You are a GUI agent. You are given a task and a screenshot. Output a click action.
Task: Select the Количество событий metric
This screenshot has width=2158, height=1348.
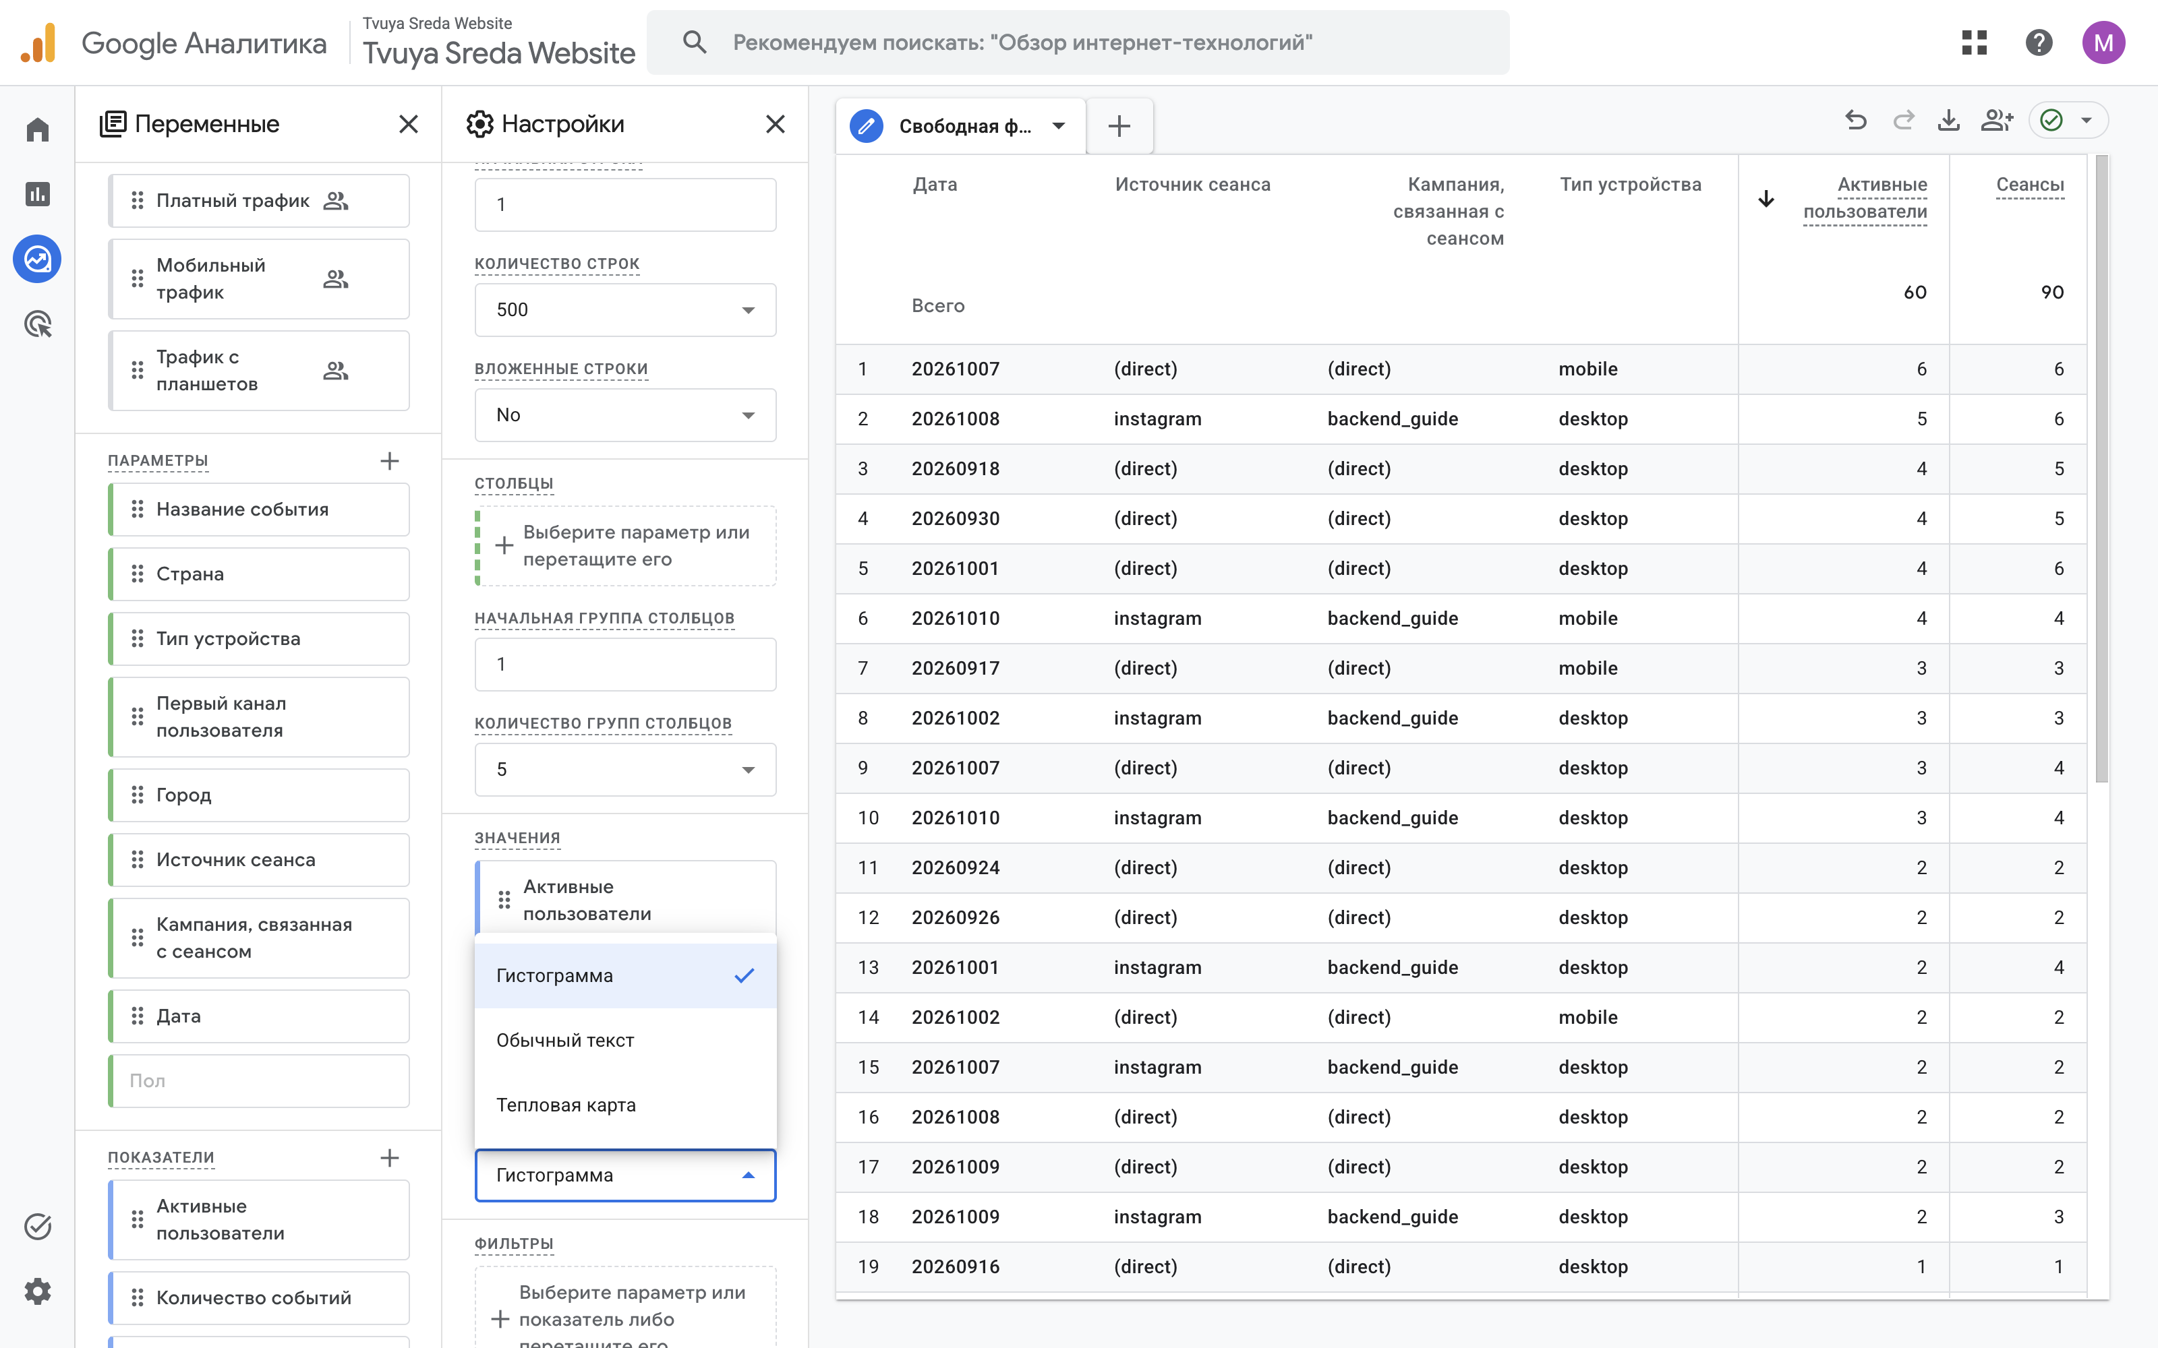[258, 1298]
